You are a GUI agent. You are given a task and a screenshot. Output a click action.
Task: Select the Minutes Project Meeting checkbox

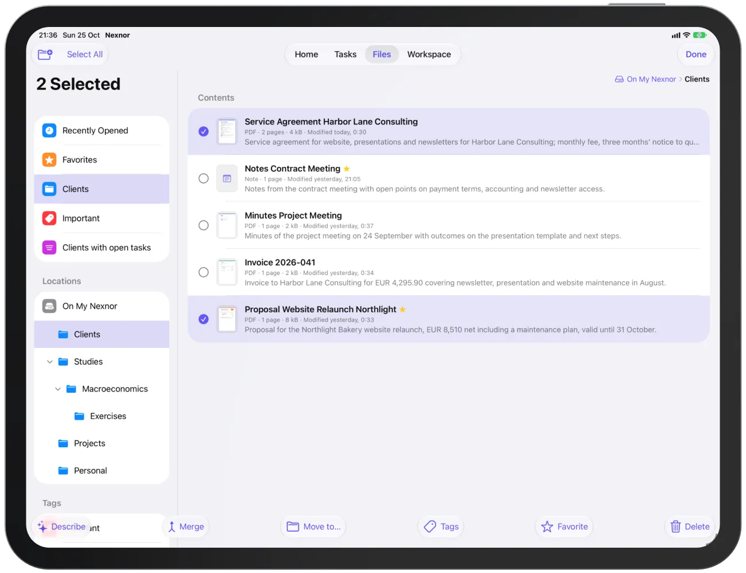point(204,225)
